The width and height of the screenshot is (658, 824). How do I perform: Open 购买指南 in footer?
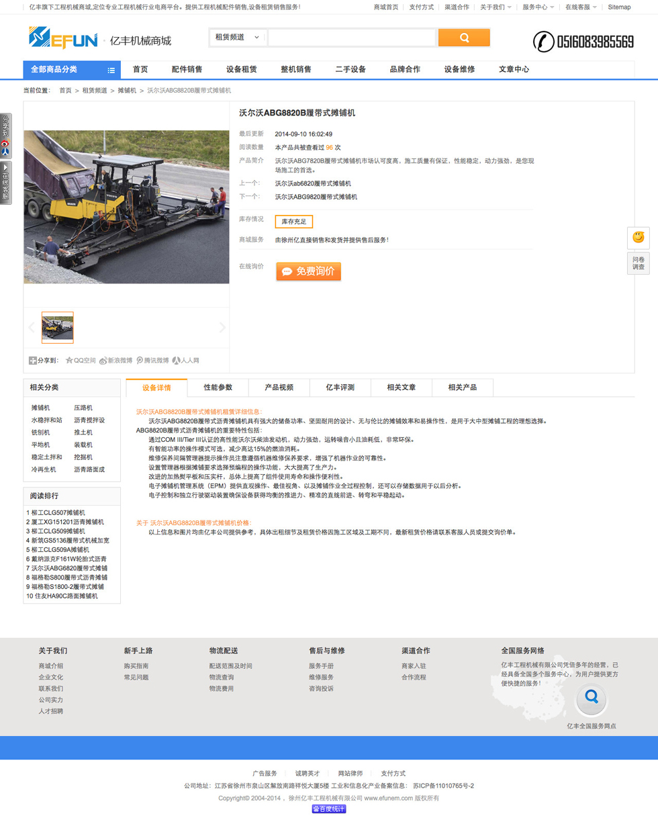136,666
